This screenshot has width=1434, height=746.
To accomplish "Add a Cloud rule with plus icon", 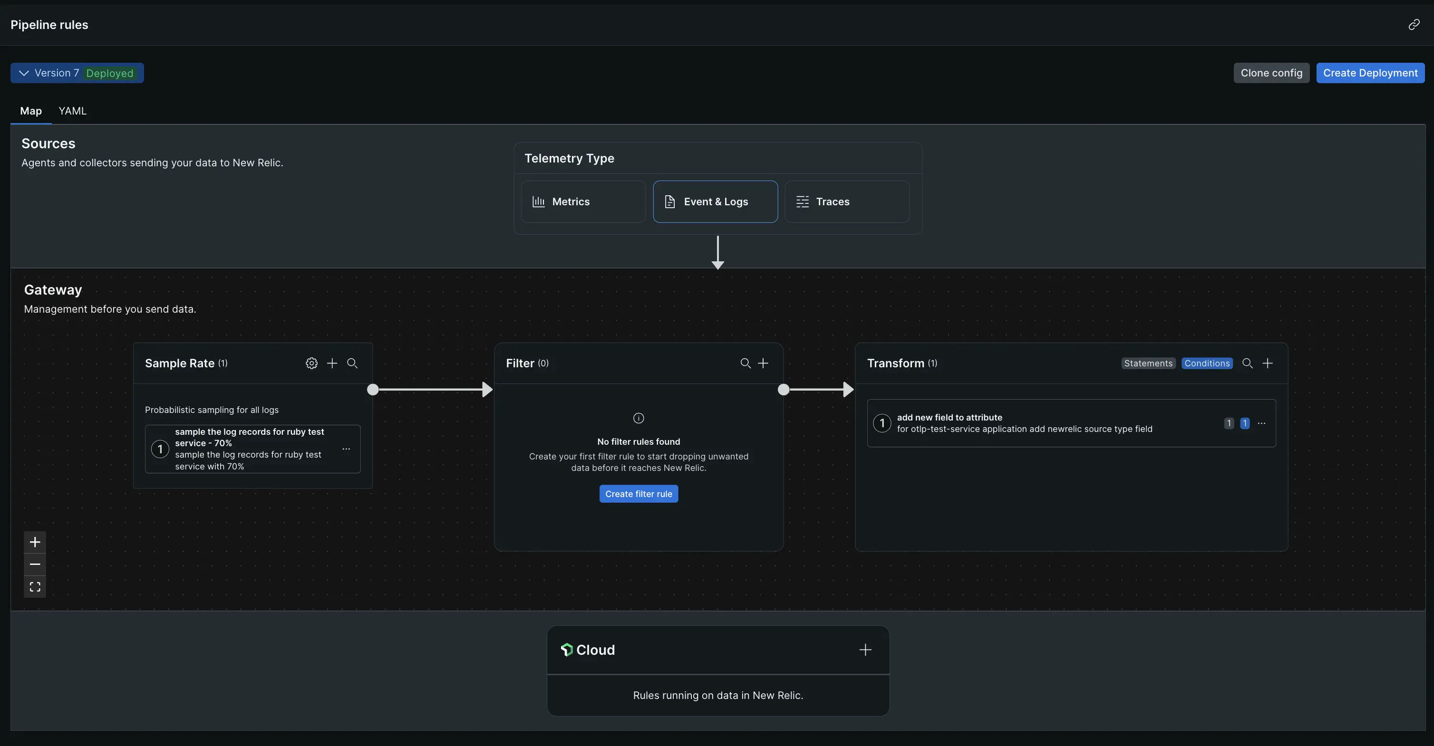I will pos(865,650).
